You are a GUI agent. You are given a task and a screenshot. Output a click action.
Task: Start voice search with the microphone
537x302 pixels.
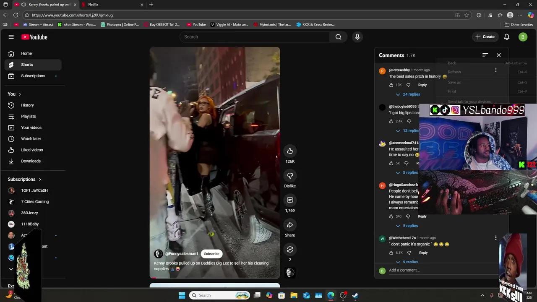pos(357,37)
